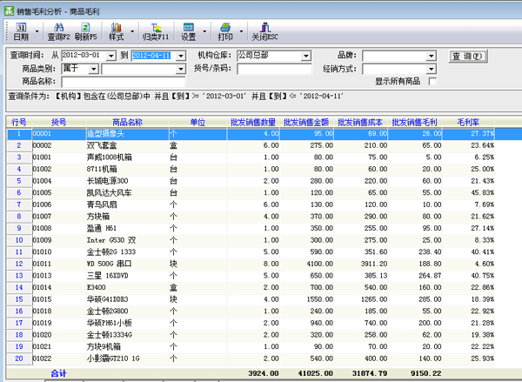522x382 pixels.
Task: Click row number 20 header cell
Action: pos(19,359)
